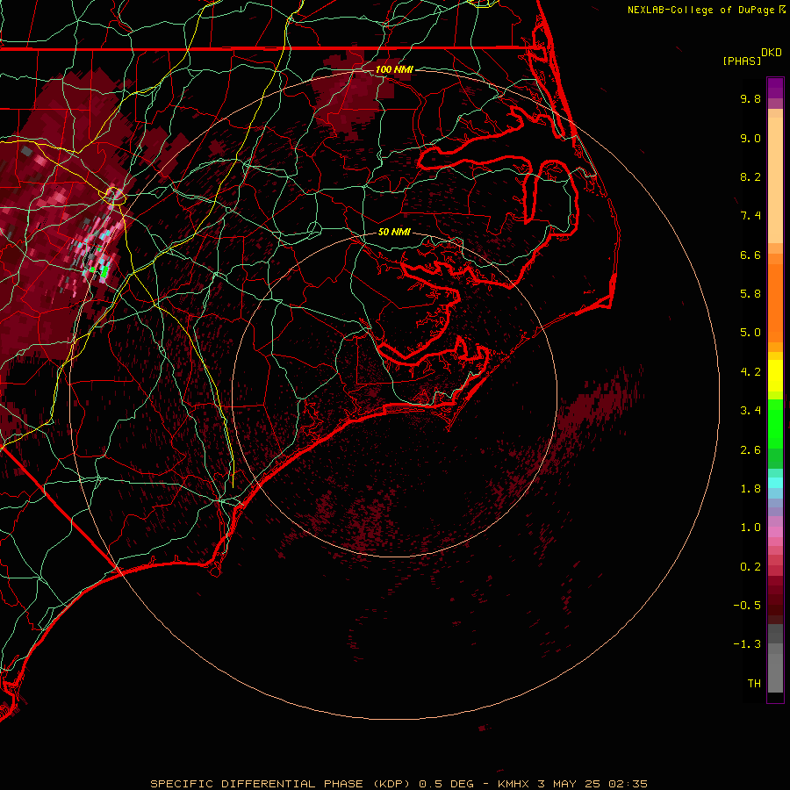Click the 2.6 legend value
Image resolution: width=790 pixels, height=790 pixels.
tap(750, 450)
